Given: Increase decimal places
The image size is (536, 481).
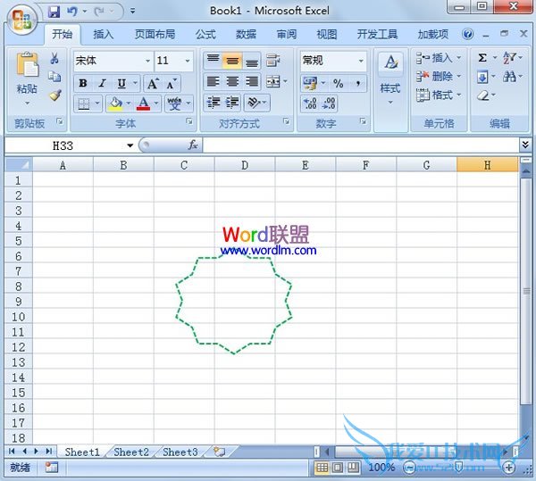Looking at the screenshot, I should [x=310, y=104].
